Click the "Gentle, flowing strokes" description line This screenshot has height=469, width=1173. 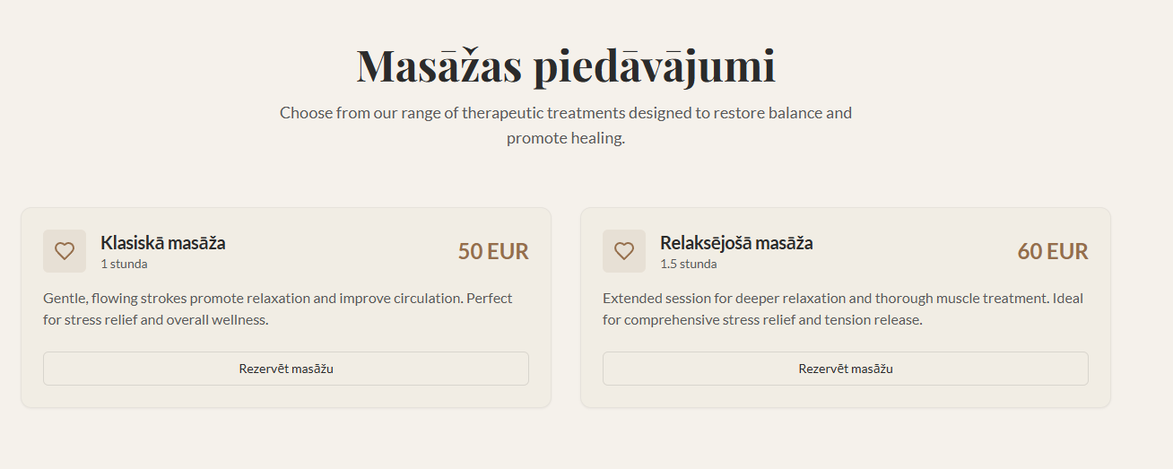click(x=277, y=298)
